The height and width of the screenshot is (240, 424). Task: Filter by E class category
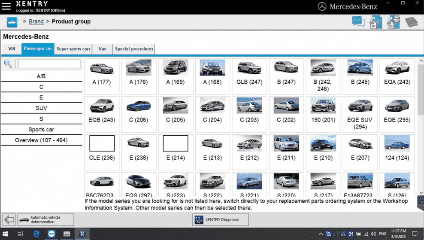pos(41,97)
